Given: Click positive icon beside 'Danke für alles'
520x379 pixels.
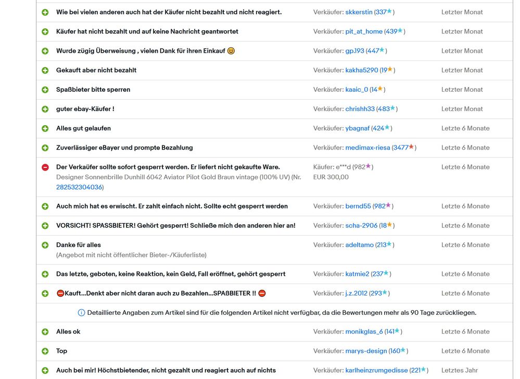Looking at the screenshot, I should (45, 245).
